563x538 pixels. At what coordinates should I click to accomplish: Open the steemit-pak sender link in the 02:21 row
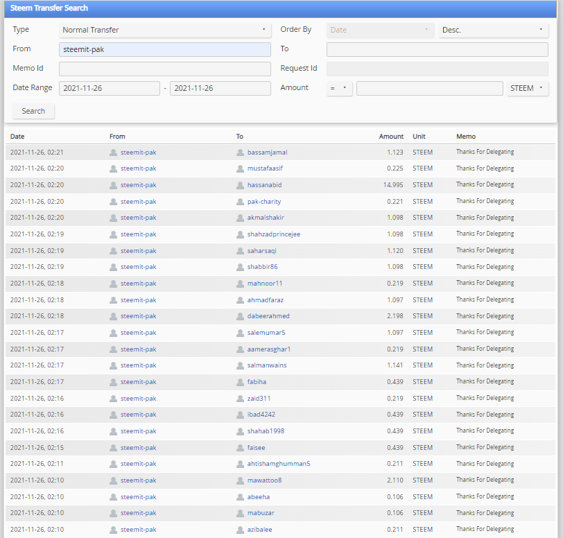138,153
